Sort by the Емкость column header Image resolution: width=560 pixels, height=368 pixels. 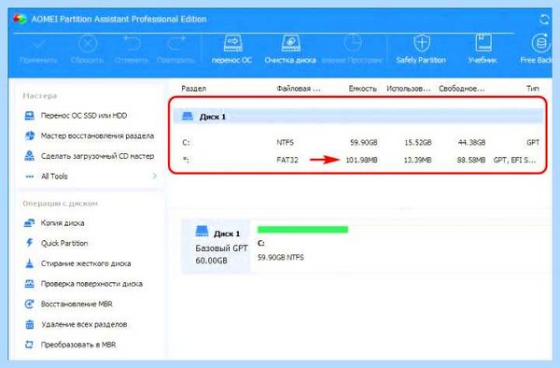tap(362, 89)
